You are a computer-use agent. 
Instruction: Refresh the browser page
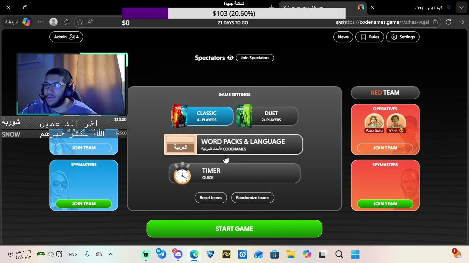448,22
